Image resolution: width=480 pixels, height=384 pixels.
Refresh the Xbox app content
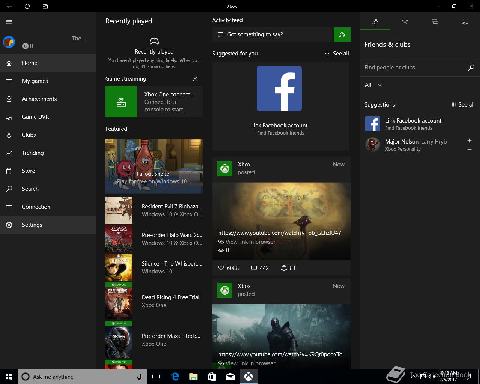click(27, 6)
